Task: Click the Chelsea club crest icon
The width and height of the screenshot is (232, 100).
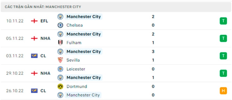Action: pyautogui.click(x=60, y=25)
